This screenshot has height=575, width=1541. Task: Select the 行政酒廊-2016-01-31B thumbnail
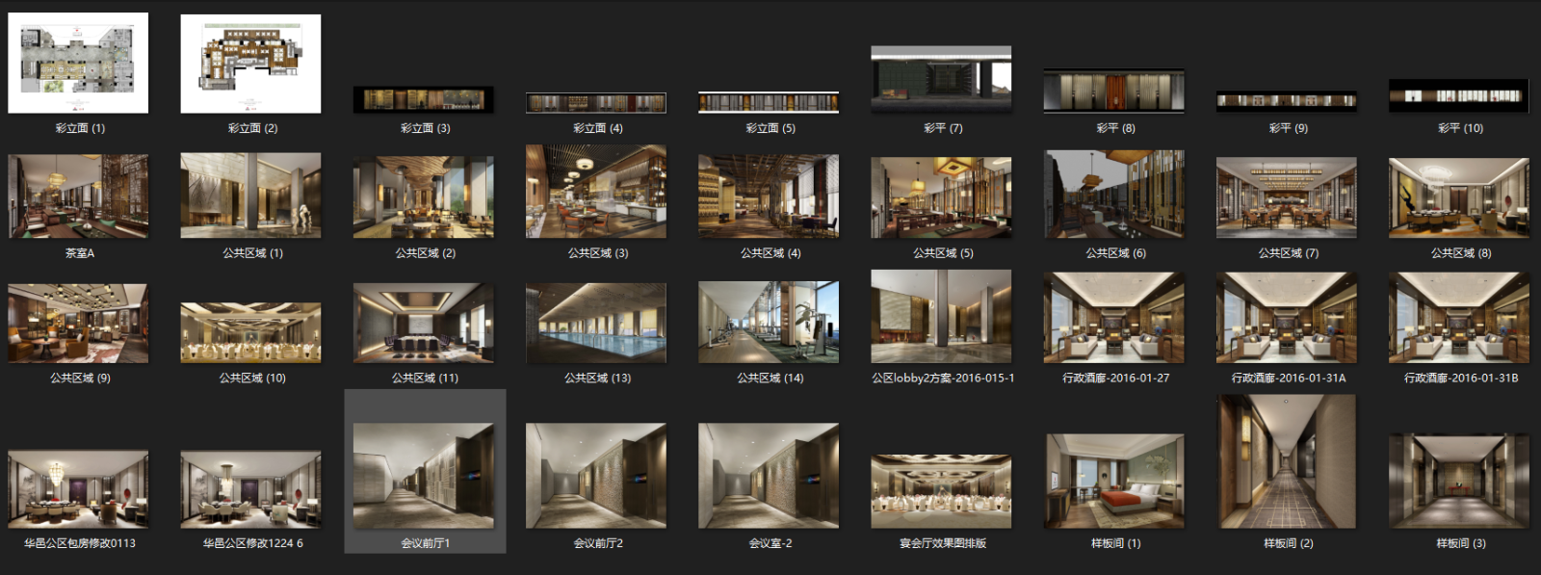pyautogui.click(x=1459, y=319)
